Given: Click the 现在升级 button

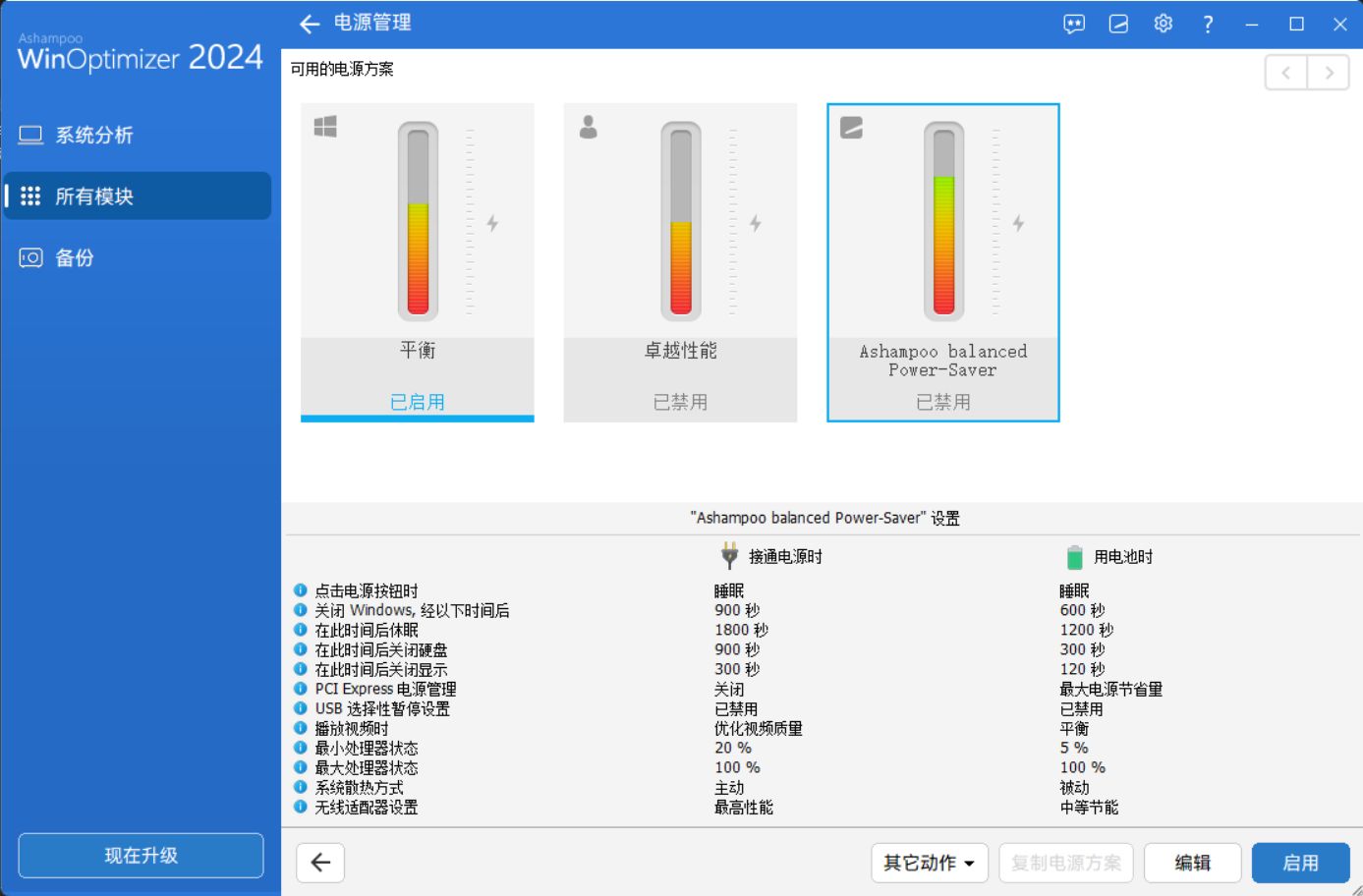Looking at the screenshot, I should 141,856.
